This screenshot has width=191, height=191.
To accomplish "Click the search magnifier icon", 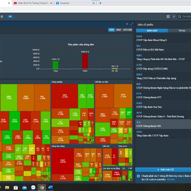I will coord(180,17).
